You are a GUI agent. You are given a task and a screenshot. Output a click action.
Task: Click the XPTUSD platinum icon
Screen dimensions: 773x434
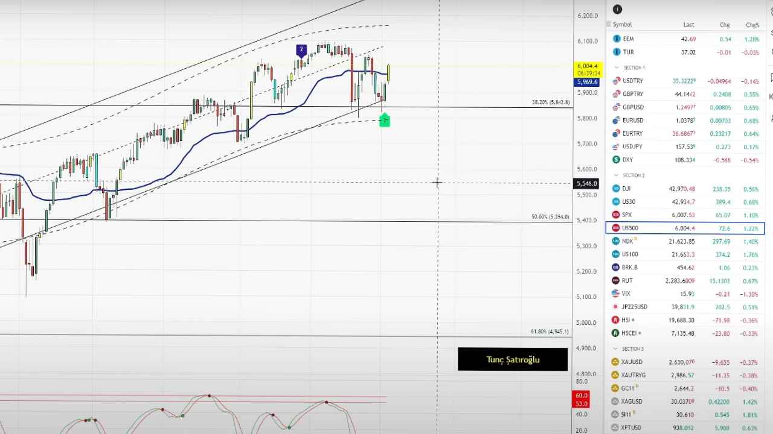617,428
